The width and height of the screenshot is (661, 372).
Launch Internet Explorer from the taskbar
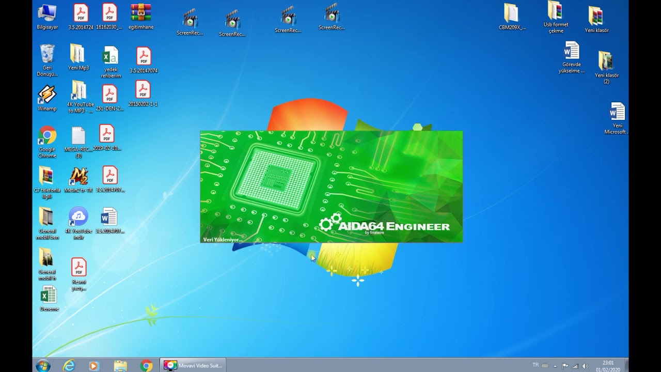click(x=69, y=365)
